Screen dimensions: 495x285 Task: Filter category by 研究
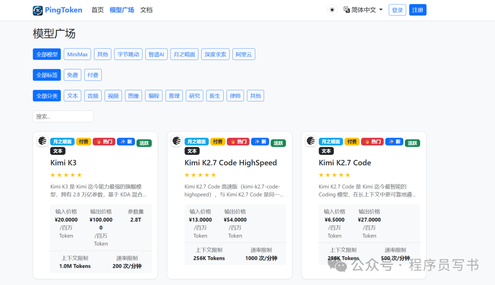pyautogui.click(x=194, y=96)
